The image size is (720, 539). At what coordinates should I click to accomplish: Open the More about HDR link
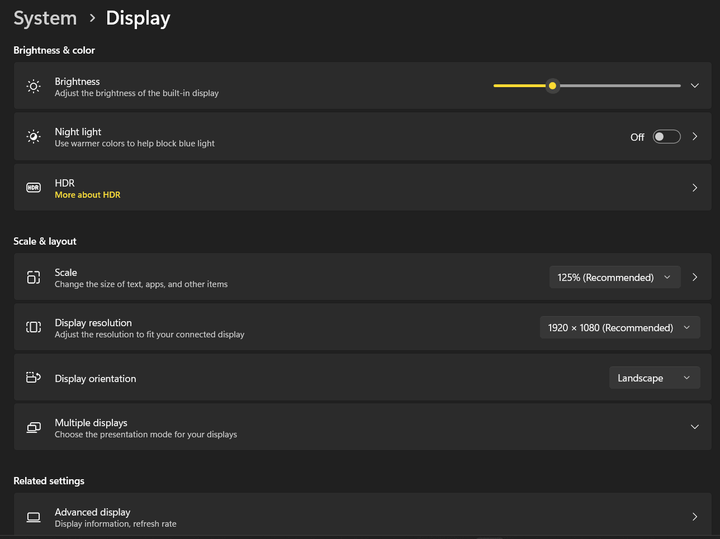[87, 194]
